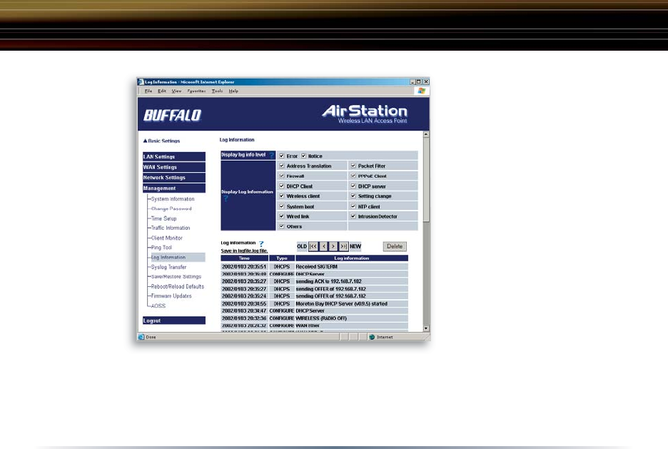This screenshot has height=449, width=668.
Task: Click the page scrollbar up arrow
Action: coord(426,135)
